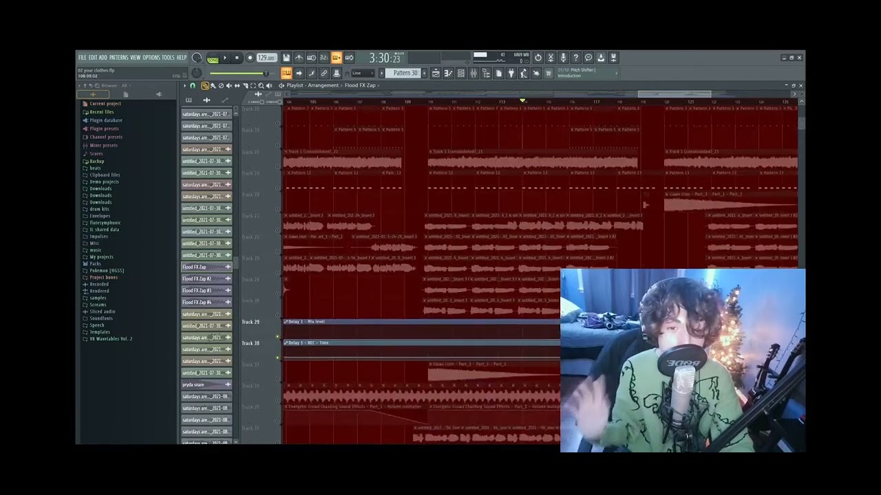Select the Playlist delete tool
Viewport: 881px width, 495px height.
tap(221, 85)
